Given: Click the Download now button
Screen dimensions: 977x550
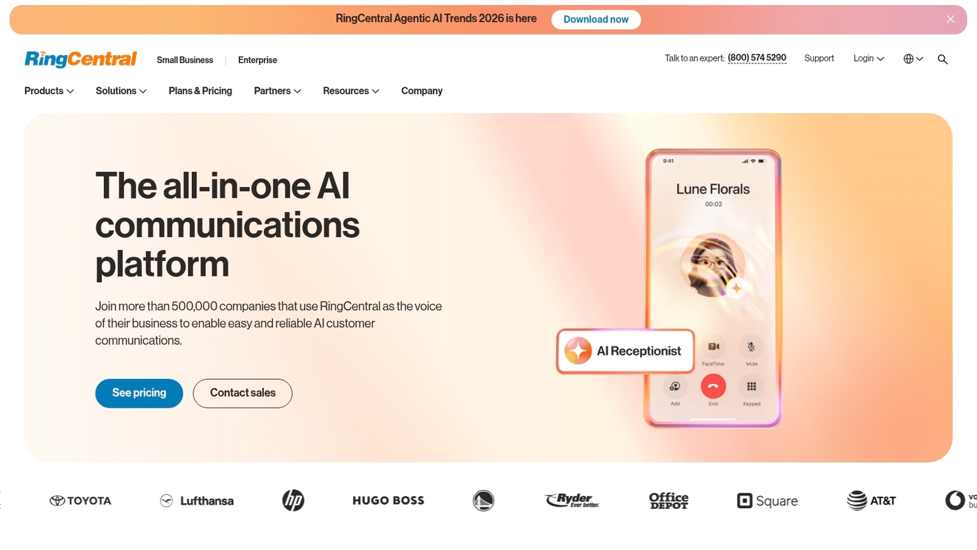Looking at the screenshot, I should pyautogui.click(x=596, y=20).
